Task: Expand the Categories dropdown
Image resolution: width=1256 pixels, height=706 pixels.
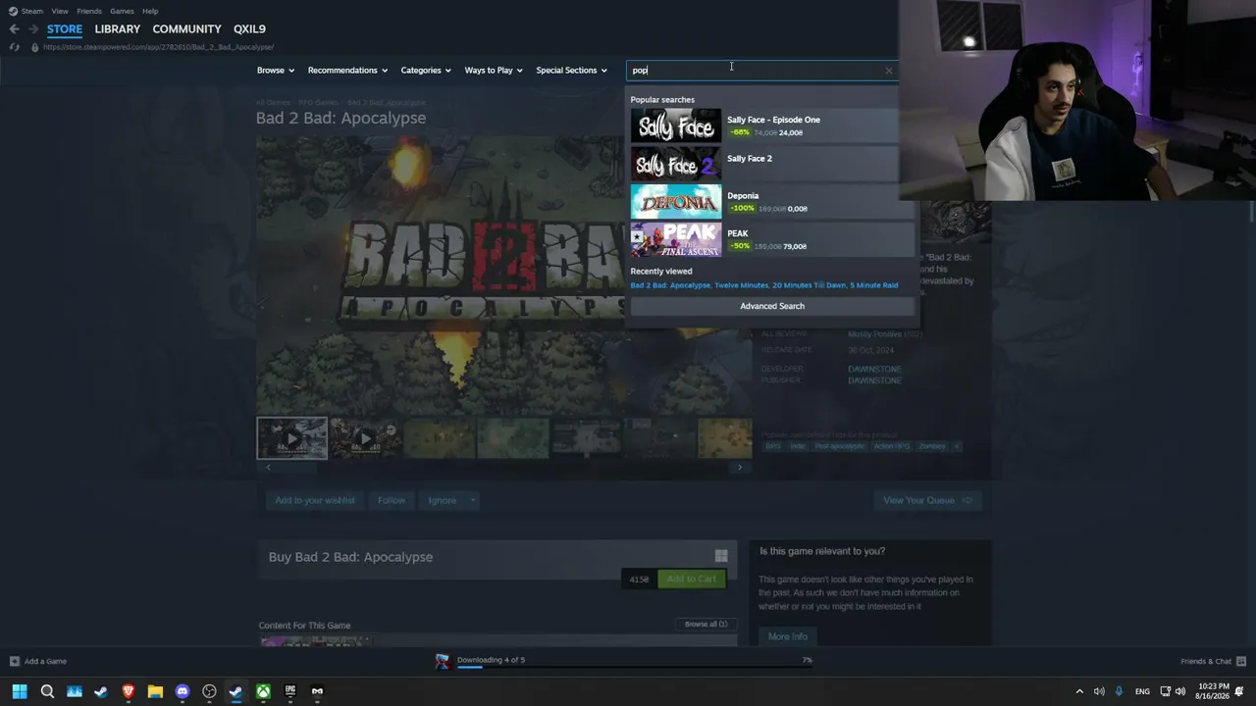Action: coord(426,71)
